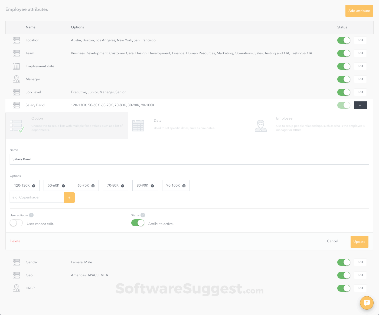Remove the 50-60K option chip
Screen dimensions: 379x315
(x=64, y=185)
